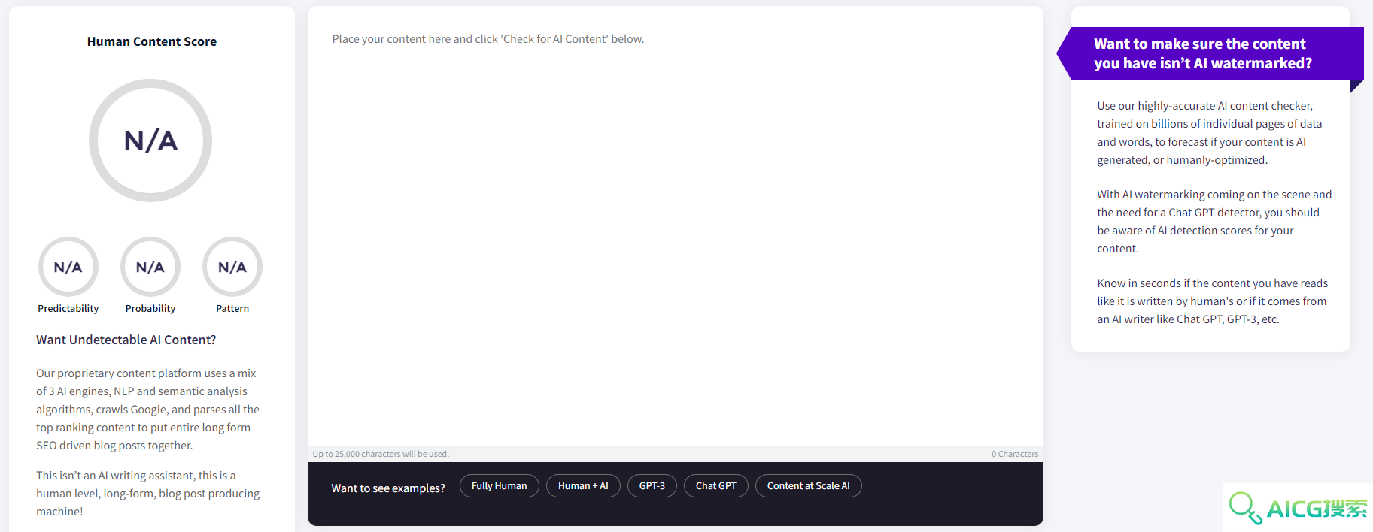Click the Probability N/A score circle
Screen dimensions: 1373x532
point(150,267)
